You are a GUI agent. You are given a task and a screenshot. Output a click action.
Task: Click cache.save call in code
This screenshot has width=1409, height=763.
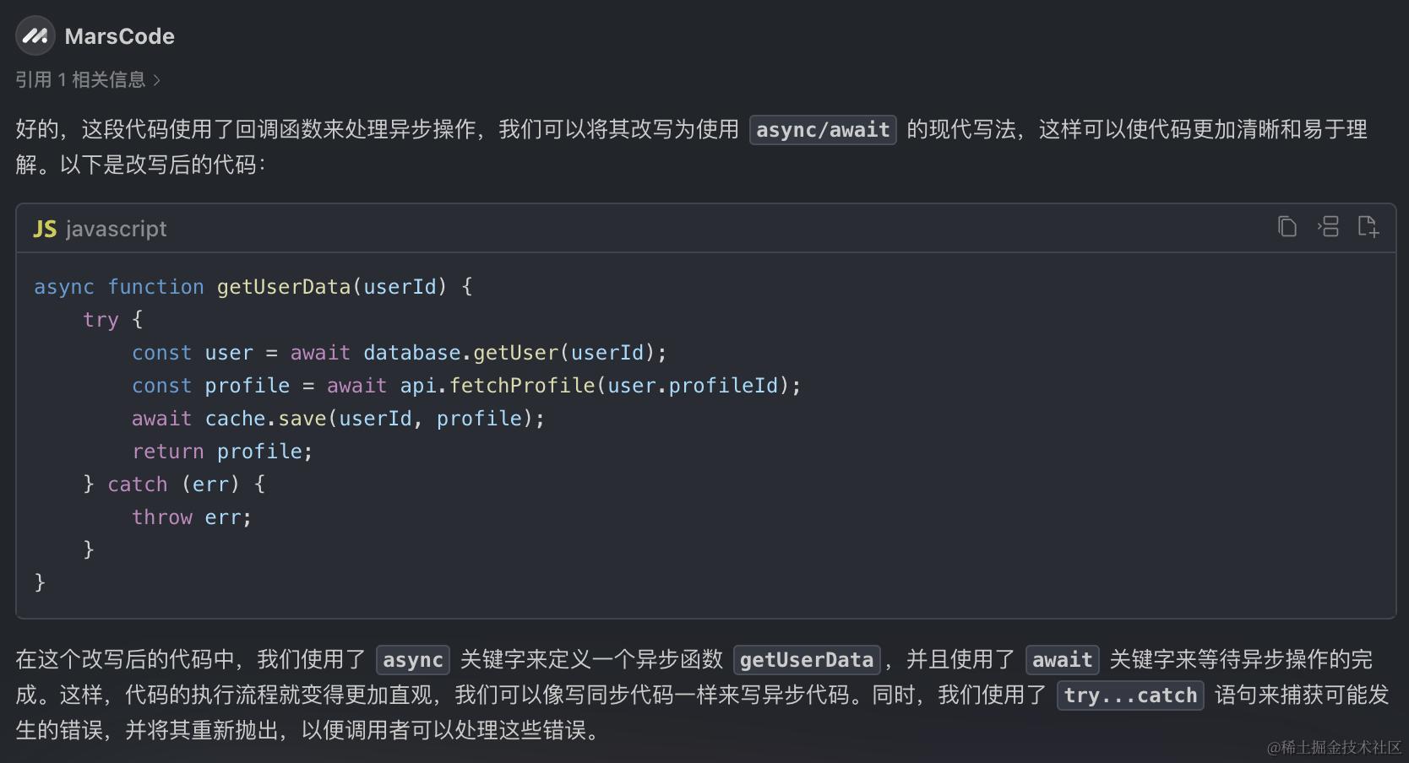tap(265, 419)
